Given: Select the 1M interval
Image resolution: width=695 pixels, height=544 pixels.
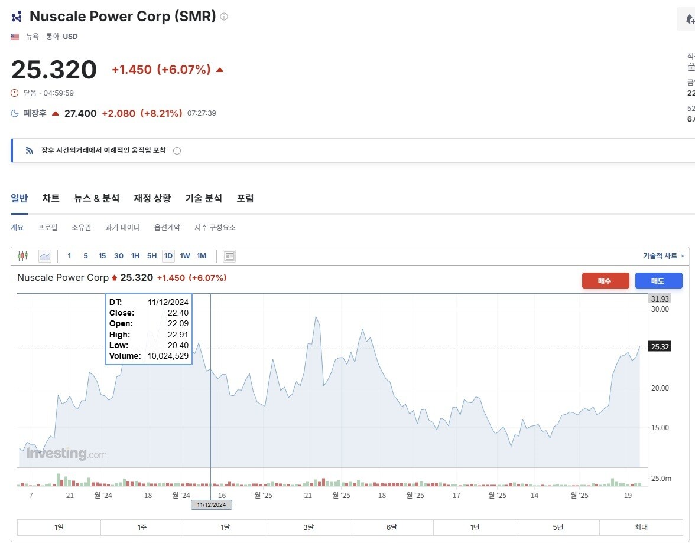Looking at the screenshot, I should (x=201, y=256).
